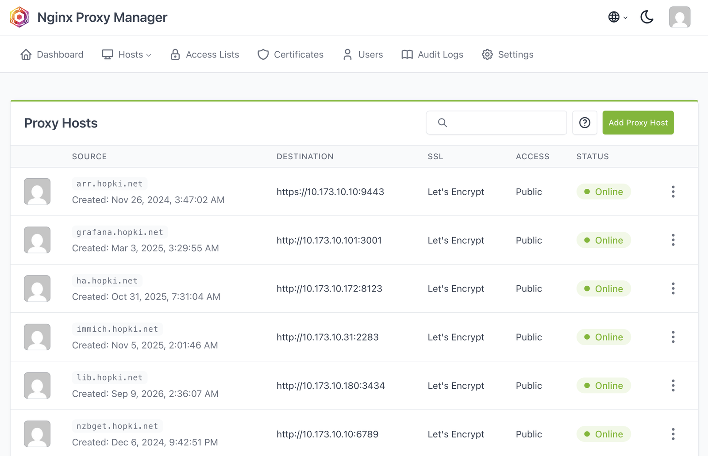708x456 pixels.
Task: Click the Online status badge for lib.hopki.net
Action: click(x=604, y=386)
